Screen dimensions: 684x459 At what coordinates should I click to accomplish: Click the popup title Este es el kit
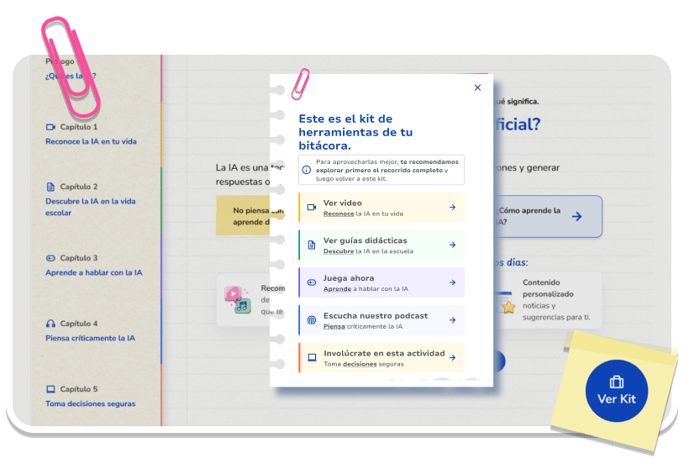(x=355, y=132)
